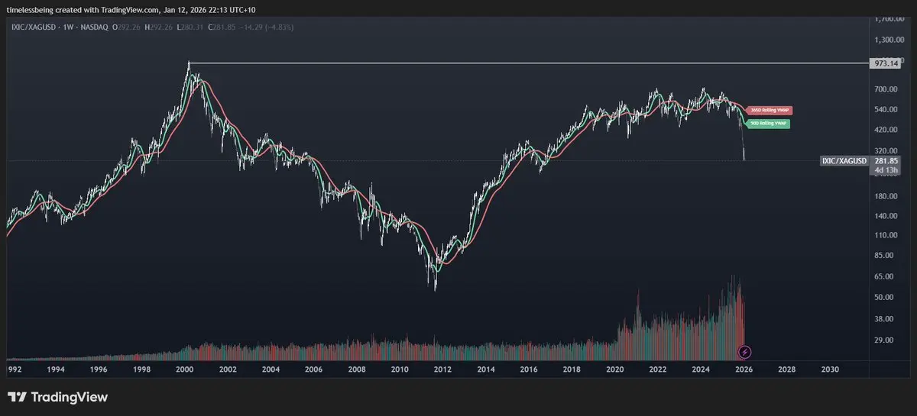Click the IXIC/XAGUSD tag on price axis

pos(844,161)
